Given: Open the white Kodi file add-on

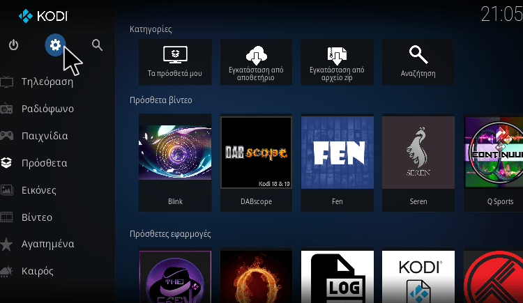Looking at the screenshot, I should click(x=418, y=277).
